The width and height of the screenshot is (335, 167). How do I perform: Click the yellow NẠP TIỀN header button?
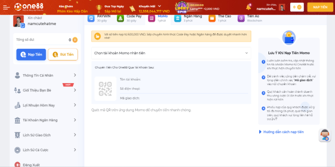tap(320, 7)
